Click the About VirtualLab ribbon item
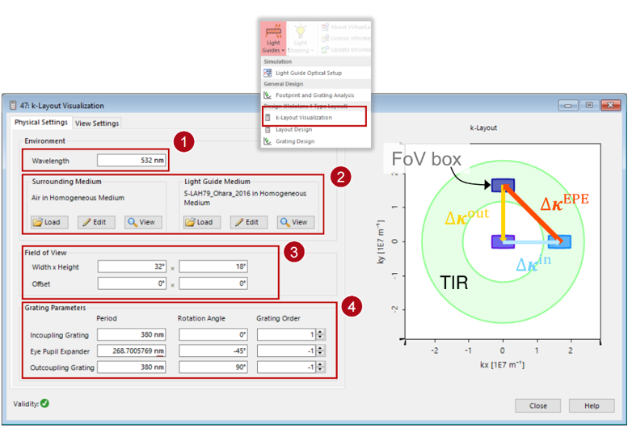Viewport: 632px width, 428px height. (346, 27)
